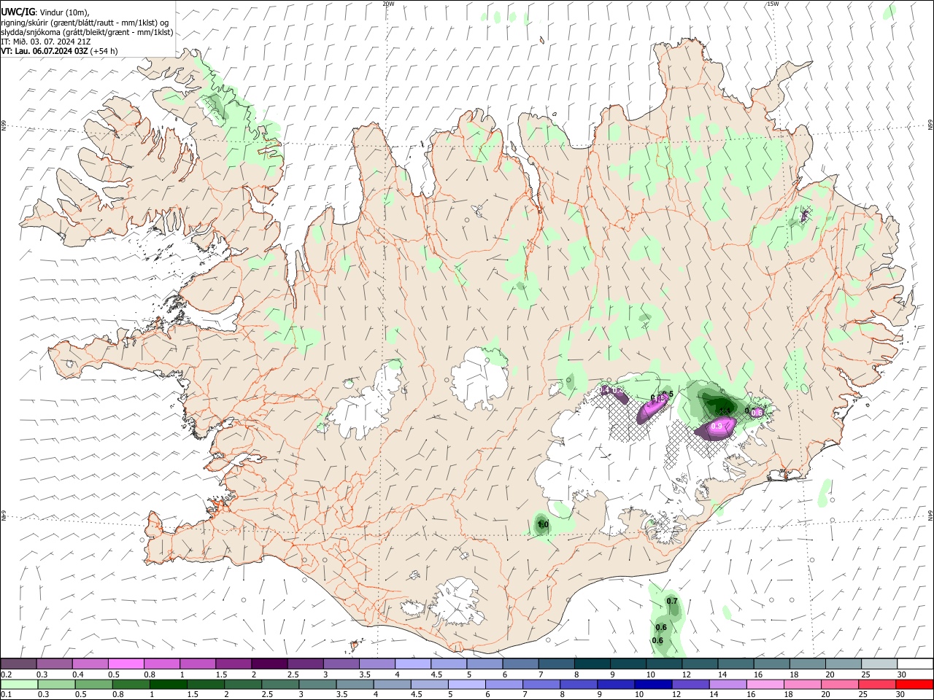Click the '(+54 h)' forecast offset text
934x700 pixels.
tap(104, 51)
